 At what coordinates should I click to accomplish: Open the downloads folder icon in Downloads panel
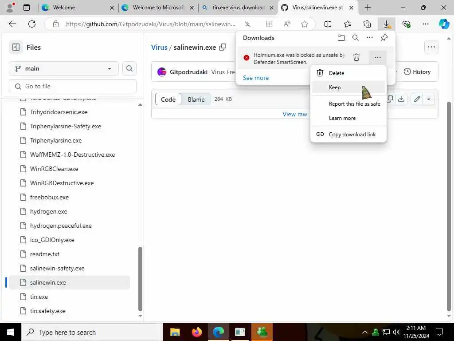[x=341, y=38]
